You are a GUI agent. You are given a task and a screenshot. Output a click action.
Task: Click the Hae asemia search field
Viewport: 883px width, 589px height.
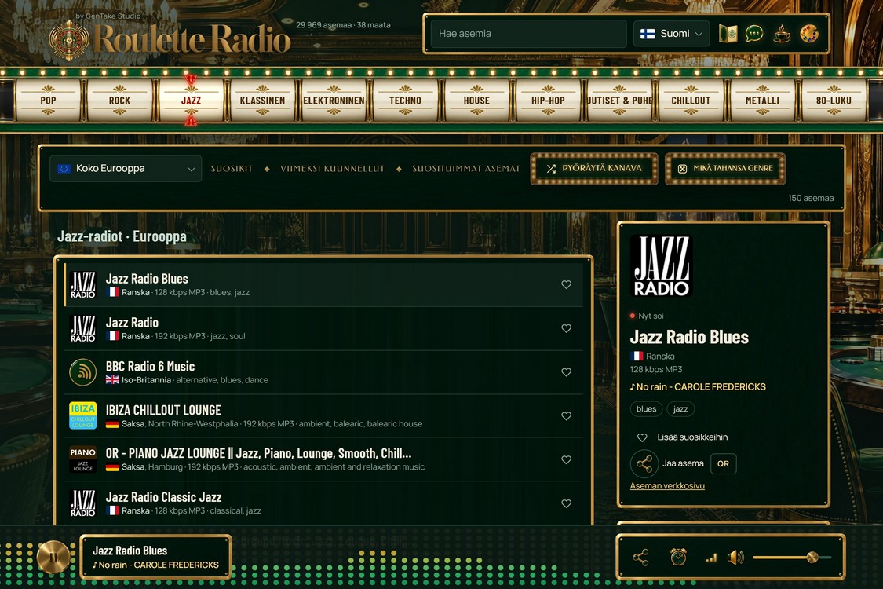[528, 34]
